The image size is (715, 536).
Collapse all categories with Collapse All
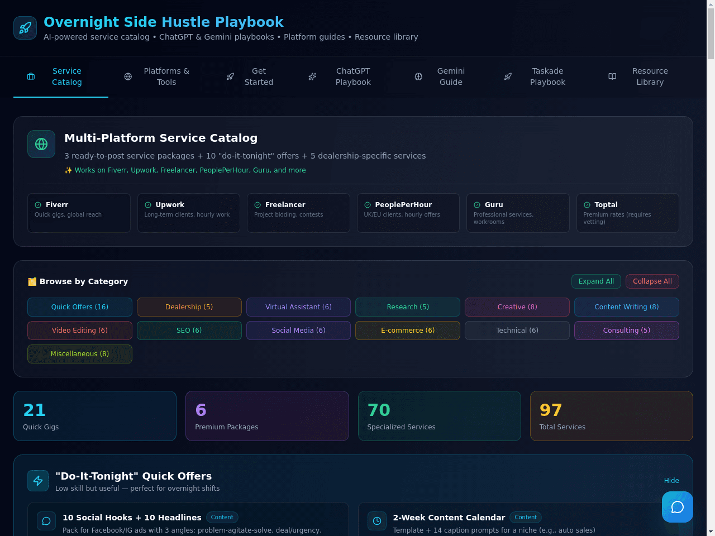tap(652, 281)
